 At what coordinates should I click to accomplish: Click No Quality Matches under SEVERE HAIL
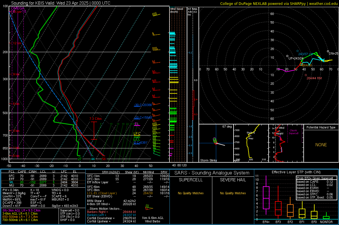coord(233,193)
